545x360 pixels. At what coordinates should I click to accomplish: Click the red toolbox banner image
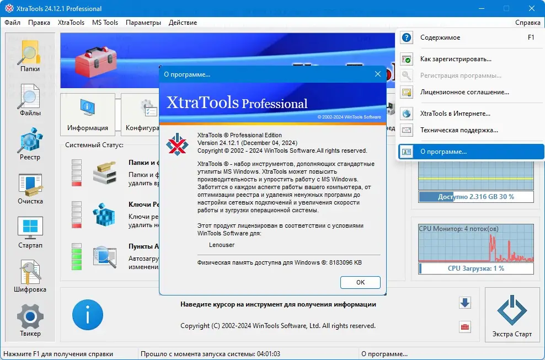[x=97, y=62]
